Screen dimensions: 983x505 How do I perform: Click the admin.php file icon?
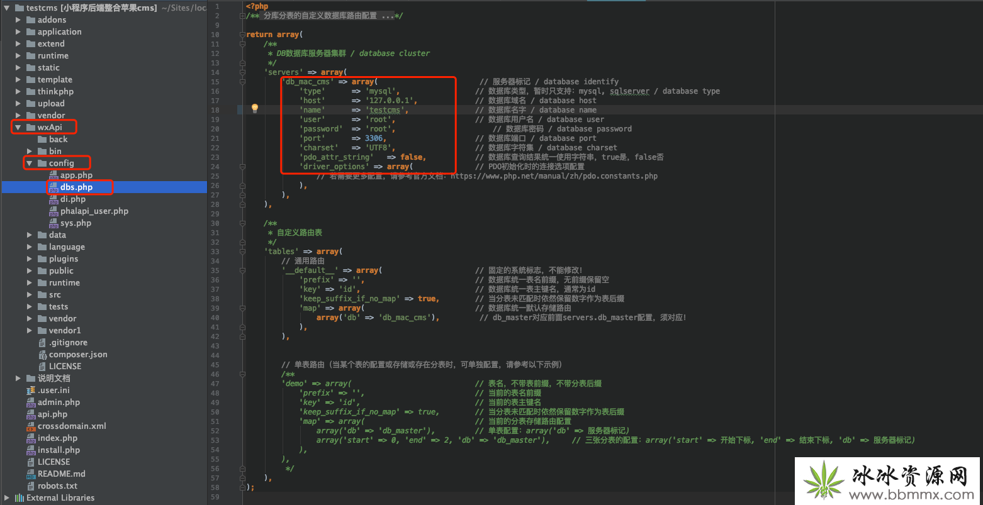pos(31,402)
